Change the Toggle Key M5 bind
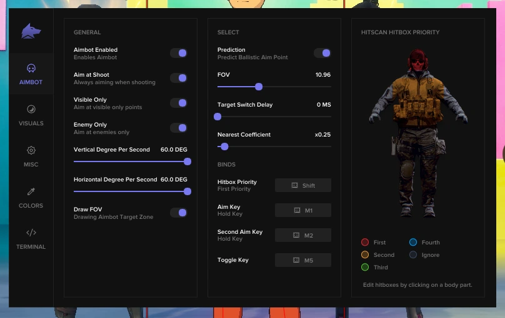The image size is (505, 318). 303,260
